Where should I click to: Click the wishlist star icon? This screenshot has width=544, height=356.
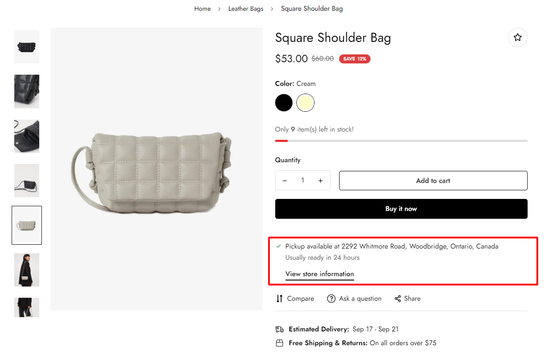518,38
